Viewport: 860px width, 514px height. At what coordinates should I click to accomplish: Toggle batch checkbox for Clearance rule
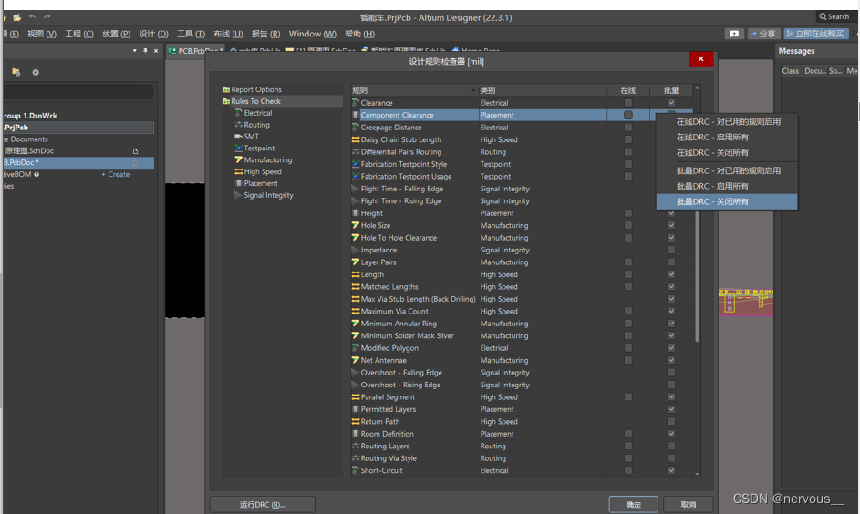[x=671, y=103]
